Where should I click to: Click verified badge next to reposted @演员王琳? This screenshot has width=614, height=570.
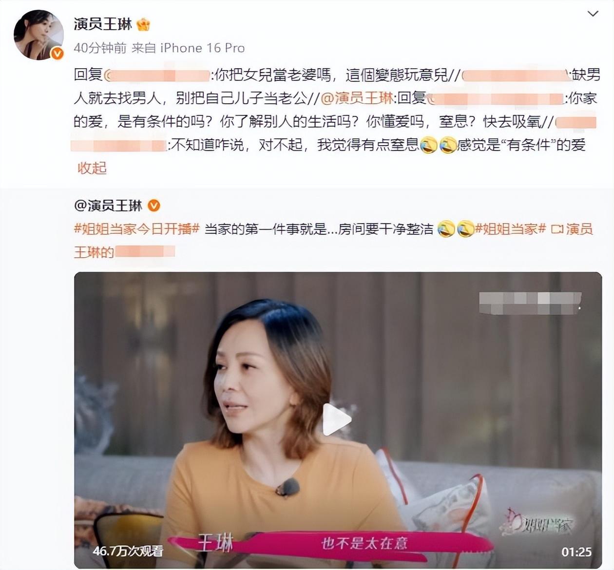(x=153, y=206)
